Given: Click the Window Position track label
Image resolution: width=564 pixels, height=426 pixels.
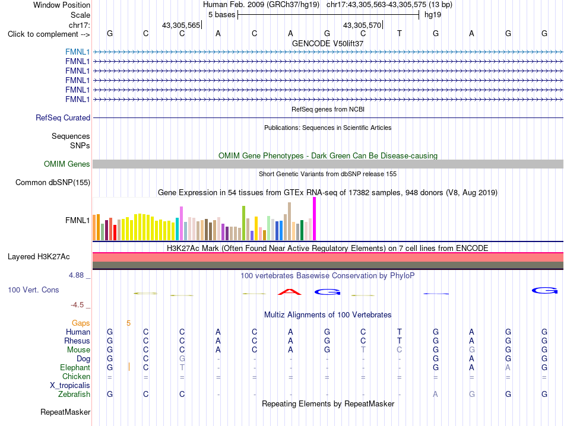Looking at the screenshot, I should tap(62, 5).
